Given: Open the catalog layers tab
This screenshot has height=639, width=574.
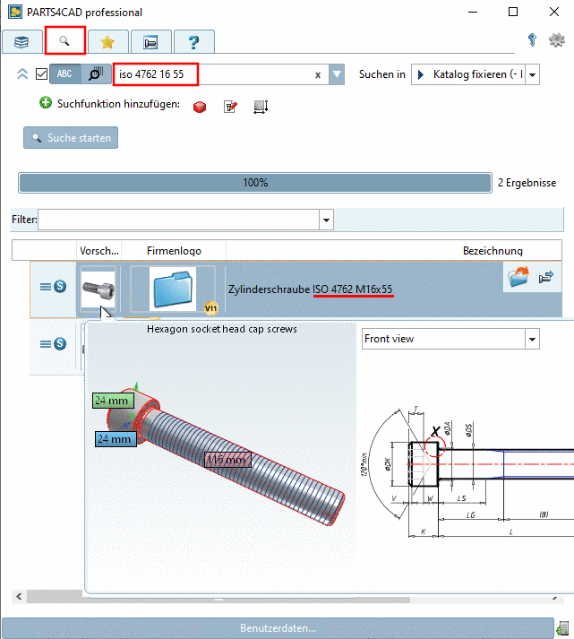Looking at the screenshot, I should pyautogui.click(x=21, y=41).
